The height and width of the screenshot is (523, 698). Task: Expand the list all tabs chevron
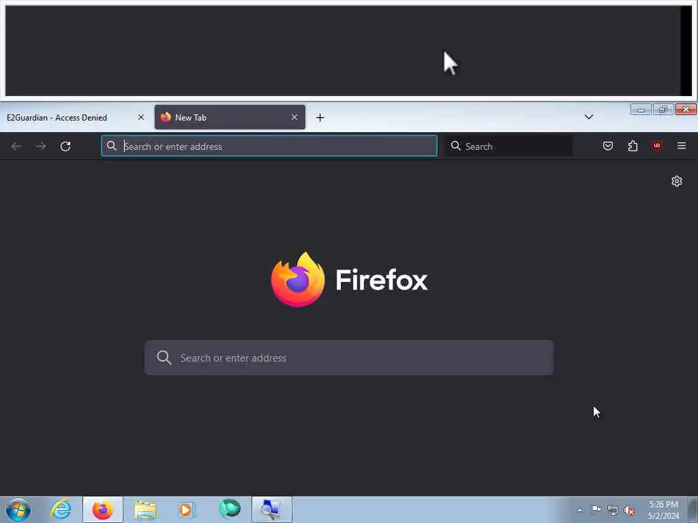(589, 117)
